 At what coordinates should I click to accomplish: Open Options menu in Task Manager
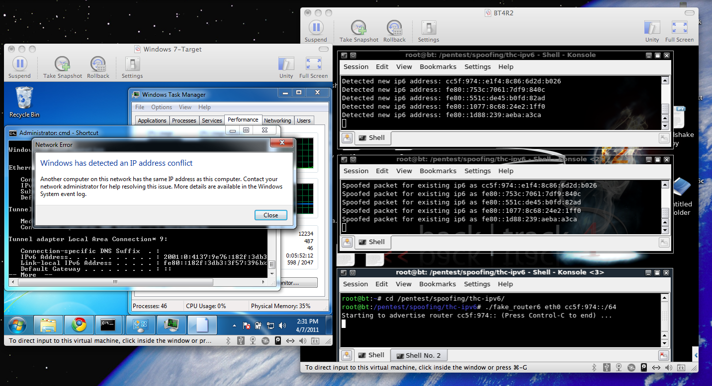tap(162, 107)
